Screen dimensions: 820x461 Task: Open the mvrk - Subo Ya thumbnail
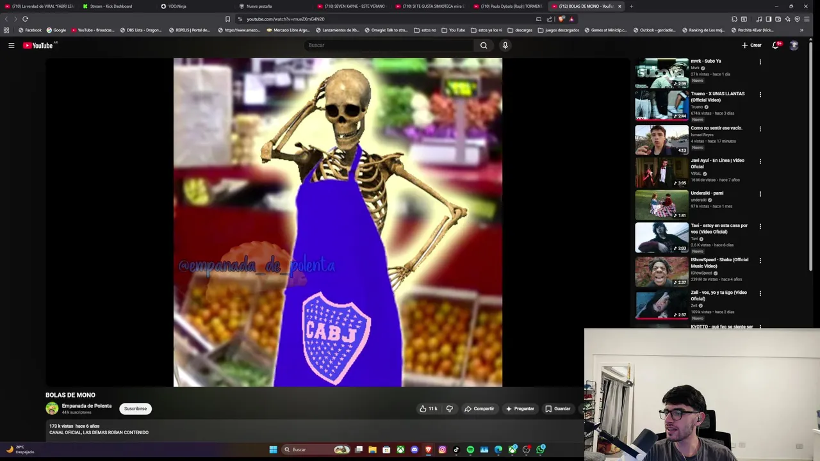pos(662,73)
